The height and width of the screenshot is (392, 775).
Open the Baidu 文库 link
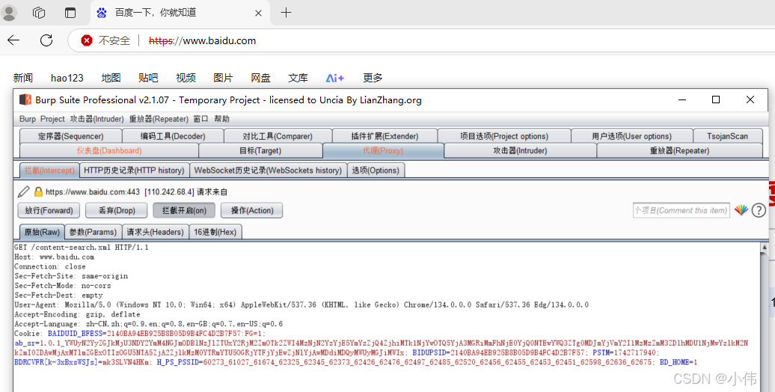[x=298, y=78]
